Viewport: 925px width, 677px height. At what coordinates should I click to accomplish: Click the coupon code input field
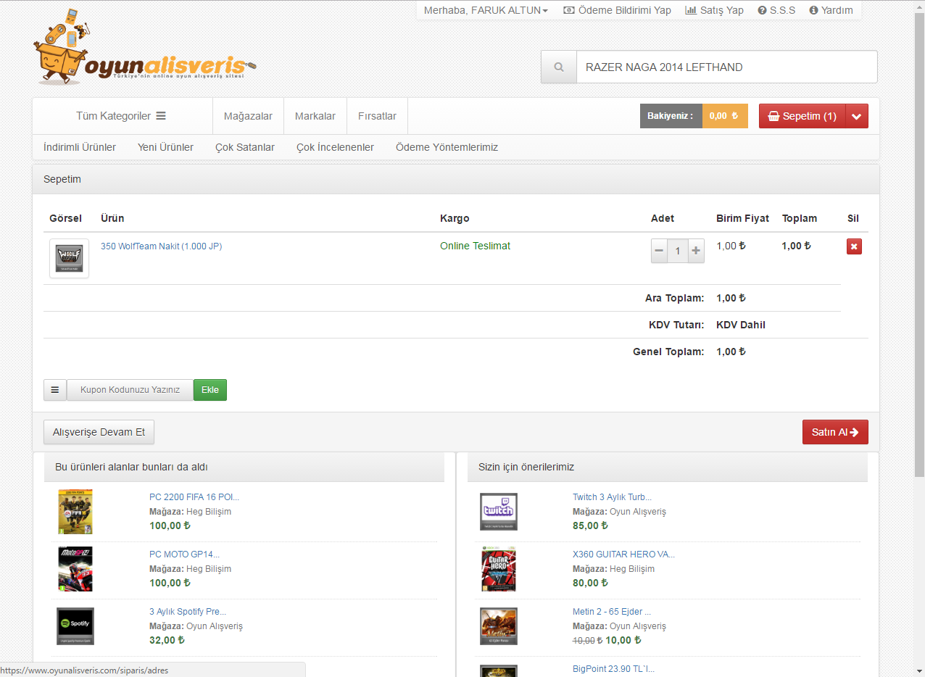pos(130,390)
